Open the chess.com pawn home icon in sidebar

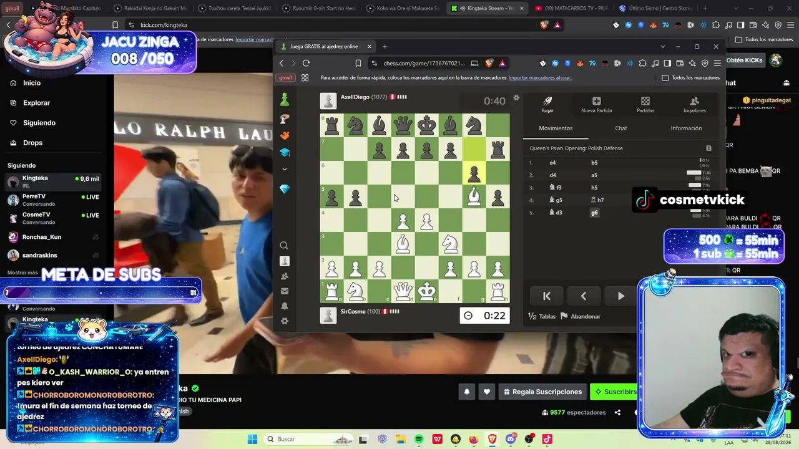(x=285, y=100)
